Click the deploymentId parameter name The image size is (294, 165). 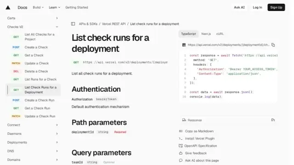click(x=83, y=132)
